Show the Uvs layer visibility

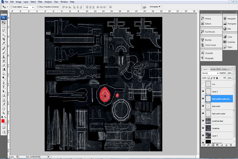[x=203, y=84]
